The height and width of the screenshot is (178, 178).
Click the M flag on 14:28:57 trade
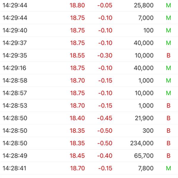tap(169, 93)
